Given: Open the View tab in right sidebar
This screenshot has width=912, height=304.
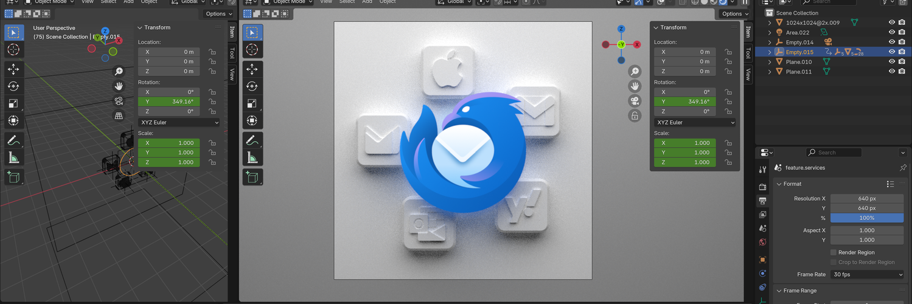Looking at the screenshot, I should (748, 74).
